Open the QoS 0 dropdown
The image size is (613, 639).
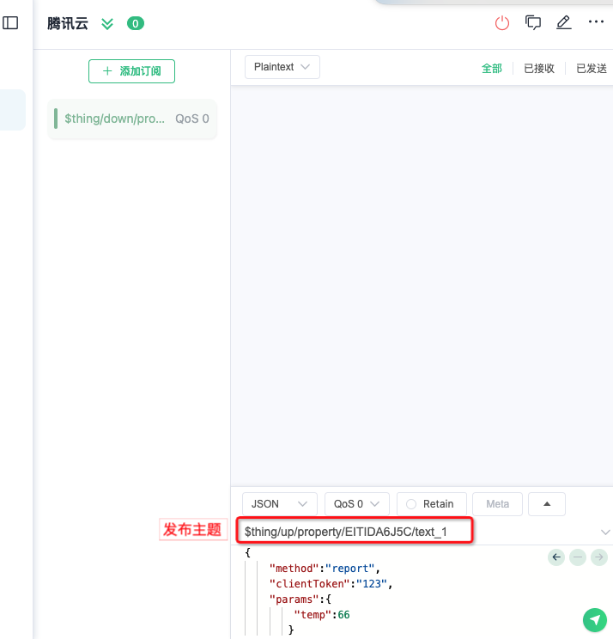(x=356, y=504)
